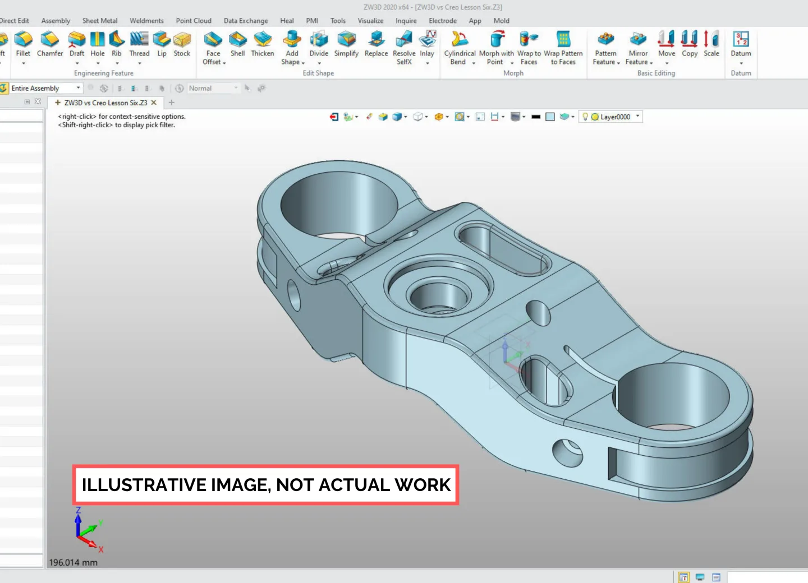Launch Resolve SelfX tool

click(x=404, y=48)
